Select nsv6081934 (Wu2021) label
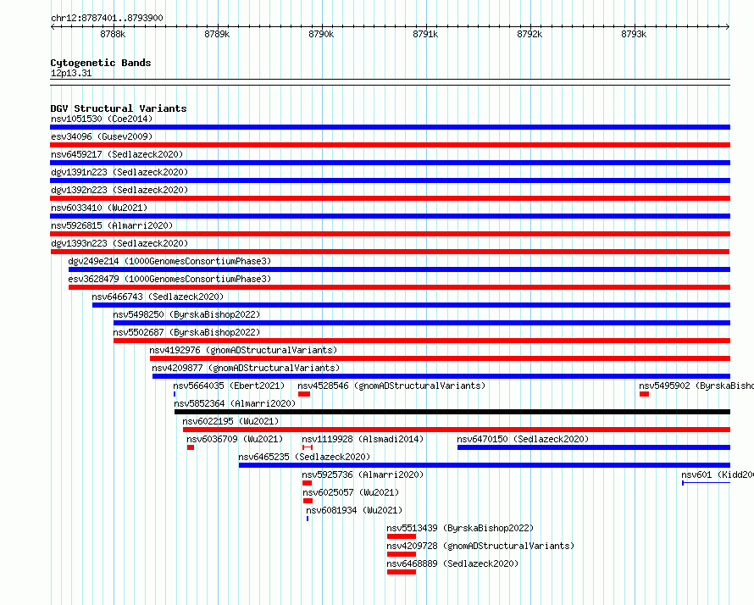The height and width of the screenshot is (605, 754). click(354, 510)
